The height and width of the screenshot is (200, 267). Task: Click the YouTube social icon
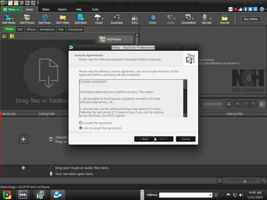235,9
